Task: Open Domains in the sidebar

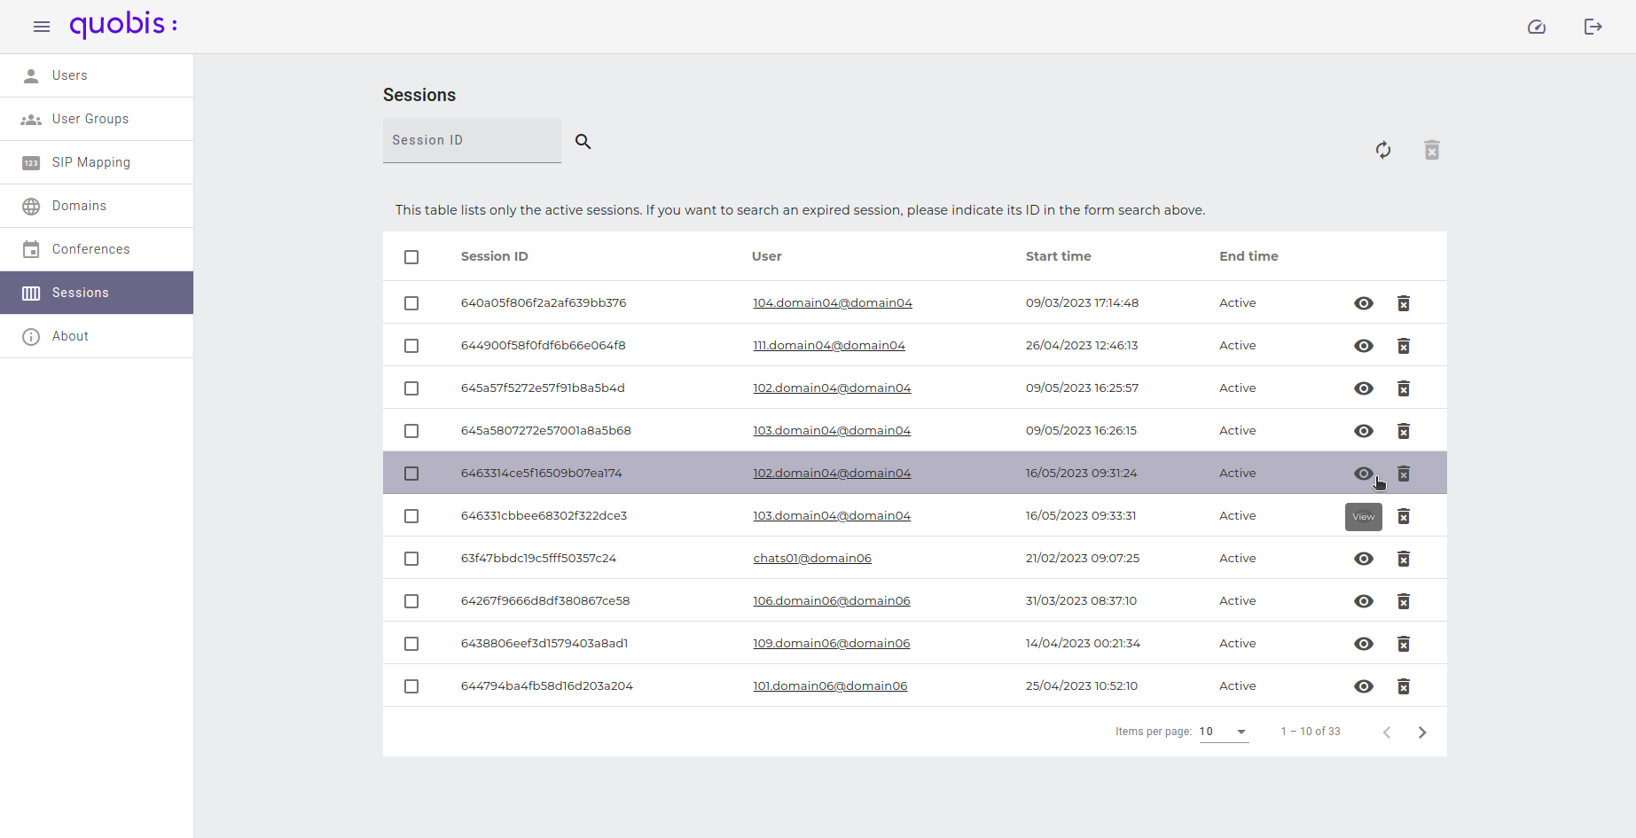Action: pyautogui.click(x=97, y=206)
